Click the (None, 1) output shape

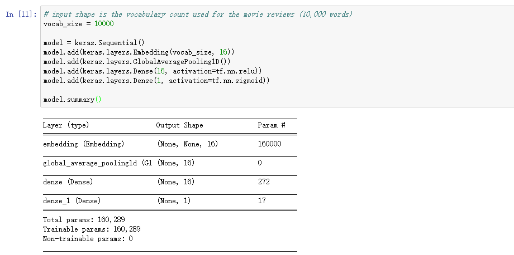click(174, 201)
